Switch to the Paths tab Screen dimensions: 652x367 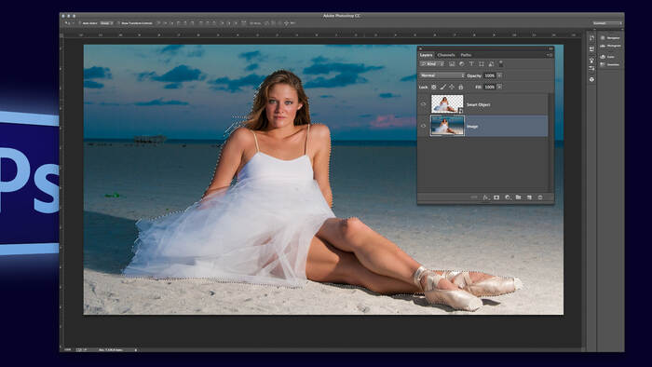point(466,55)
